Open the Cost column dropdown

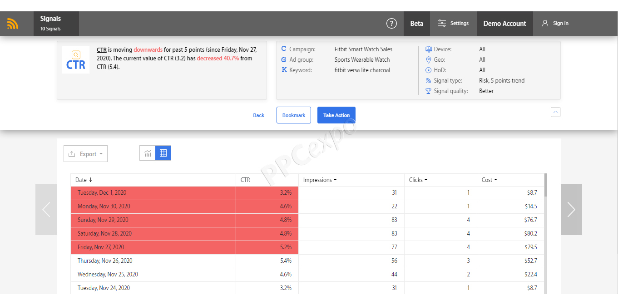pos(495,180)
